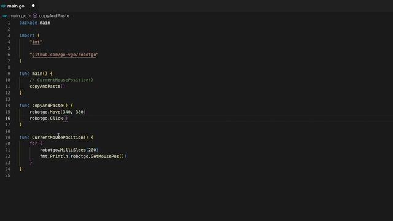Viewport: 393px width, 221px height.
Task: Click the "fmt" import link
Action: tap(36, 42)
